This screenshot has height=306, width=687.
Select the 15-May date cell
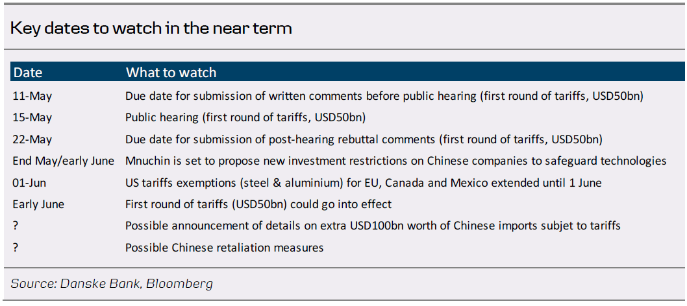pos(32,117)
